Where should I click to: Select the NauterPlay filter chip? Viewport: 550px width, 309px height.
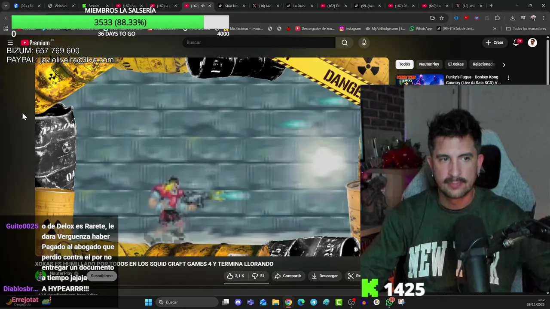point(429,64)
